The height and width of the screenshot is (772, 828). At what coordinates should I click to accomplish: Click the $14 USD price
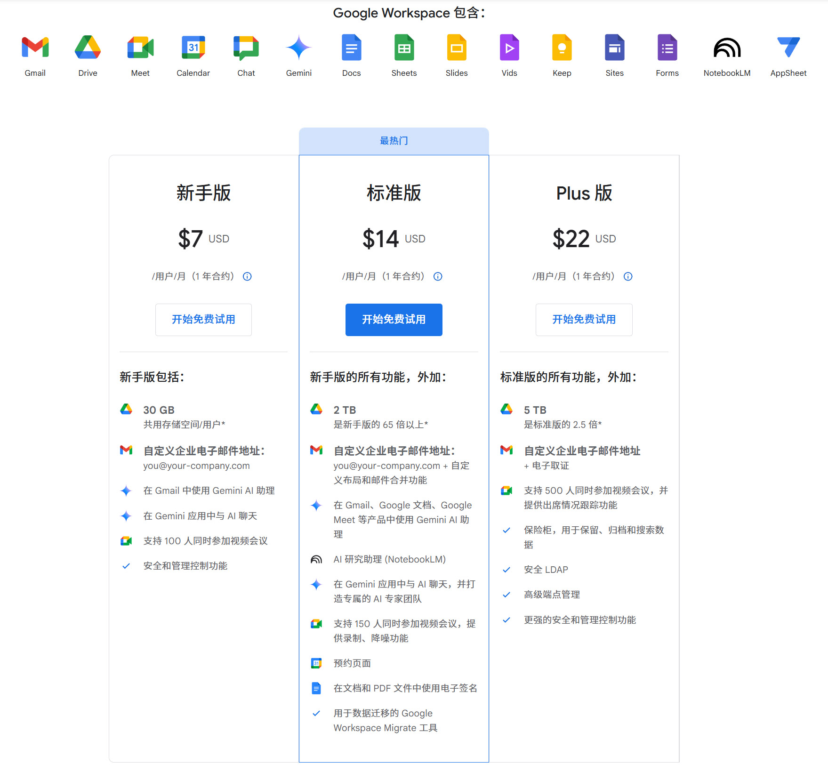pyautogui.click(x=394, y=239)
